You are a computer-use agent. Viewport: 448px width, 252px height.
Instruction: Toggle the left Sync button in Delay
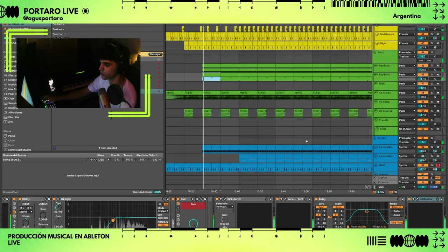[321, 207]
